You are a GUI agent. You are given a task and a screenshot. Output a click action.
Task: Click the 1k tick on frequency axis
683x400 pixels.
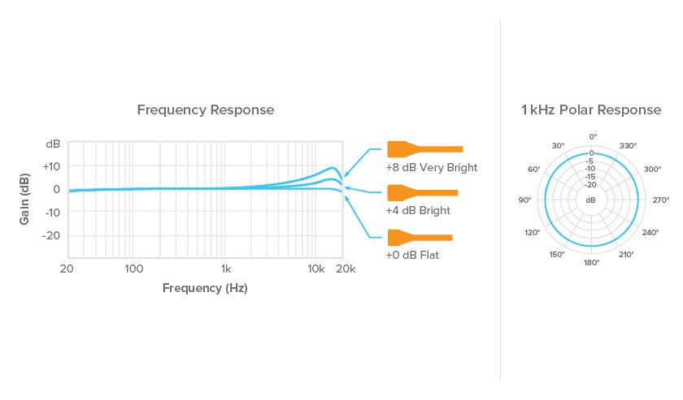coord(226,269)
